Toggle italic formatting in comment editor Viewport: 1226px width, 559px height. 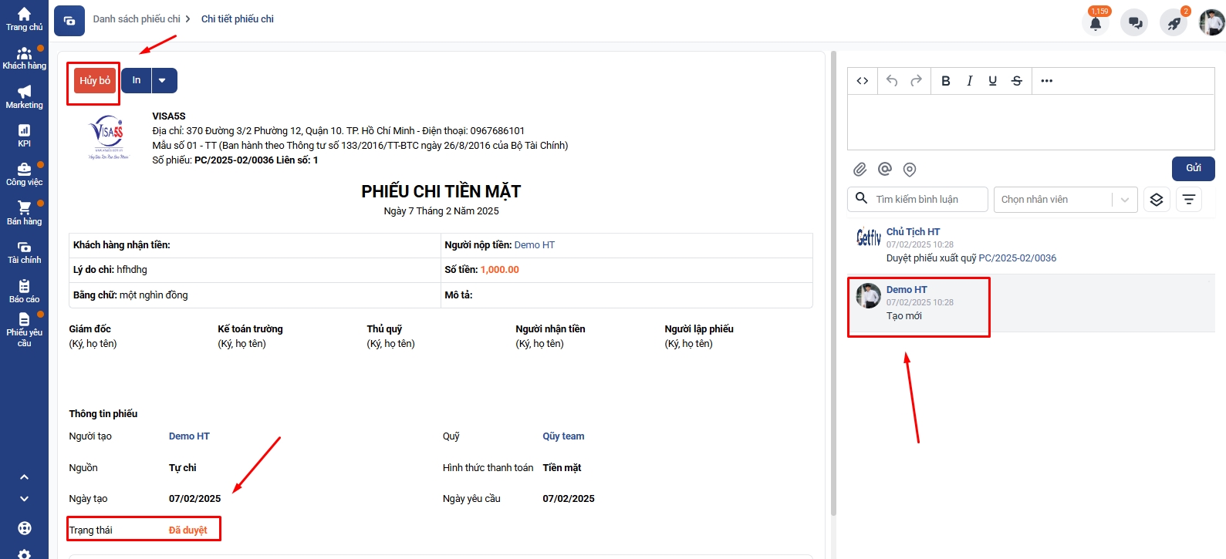pyautogui.click(x=969, y=81)
